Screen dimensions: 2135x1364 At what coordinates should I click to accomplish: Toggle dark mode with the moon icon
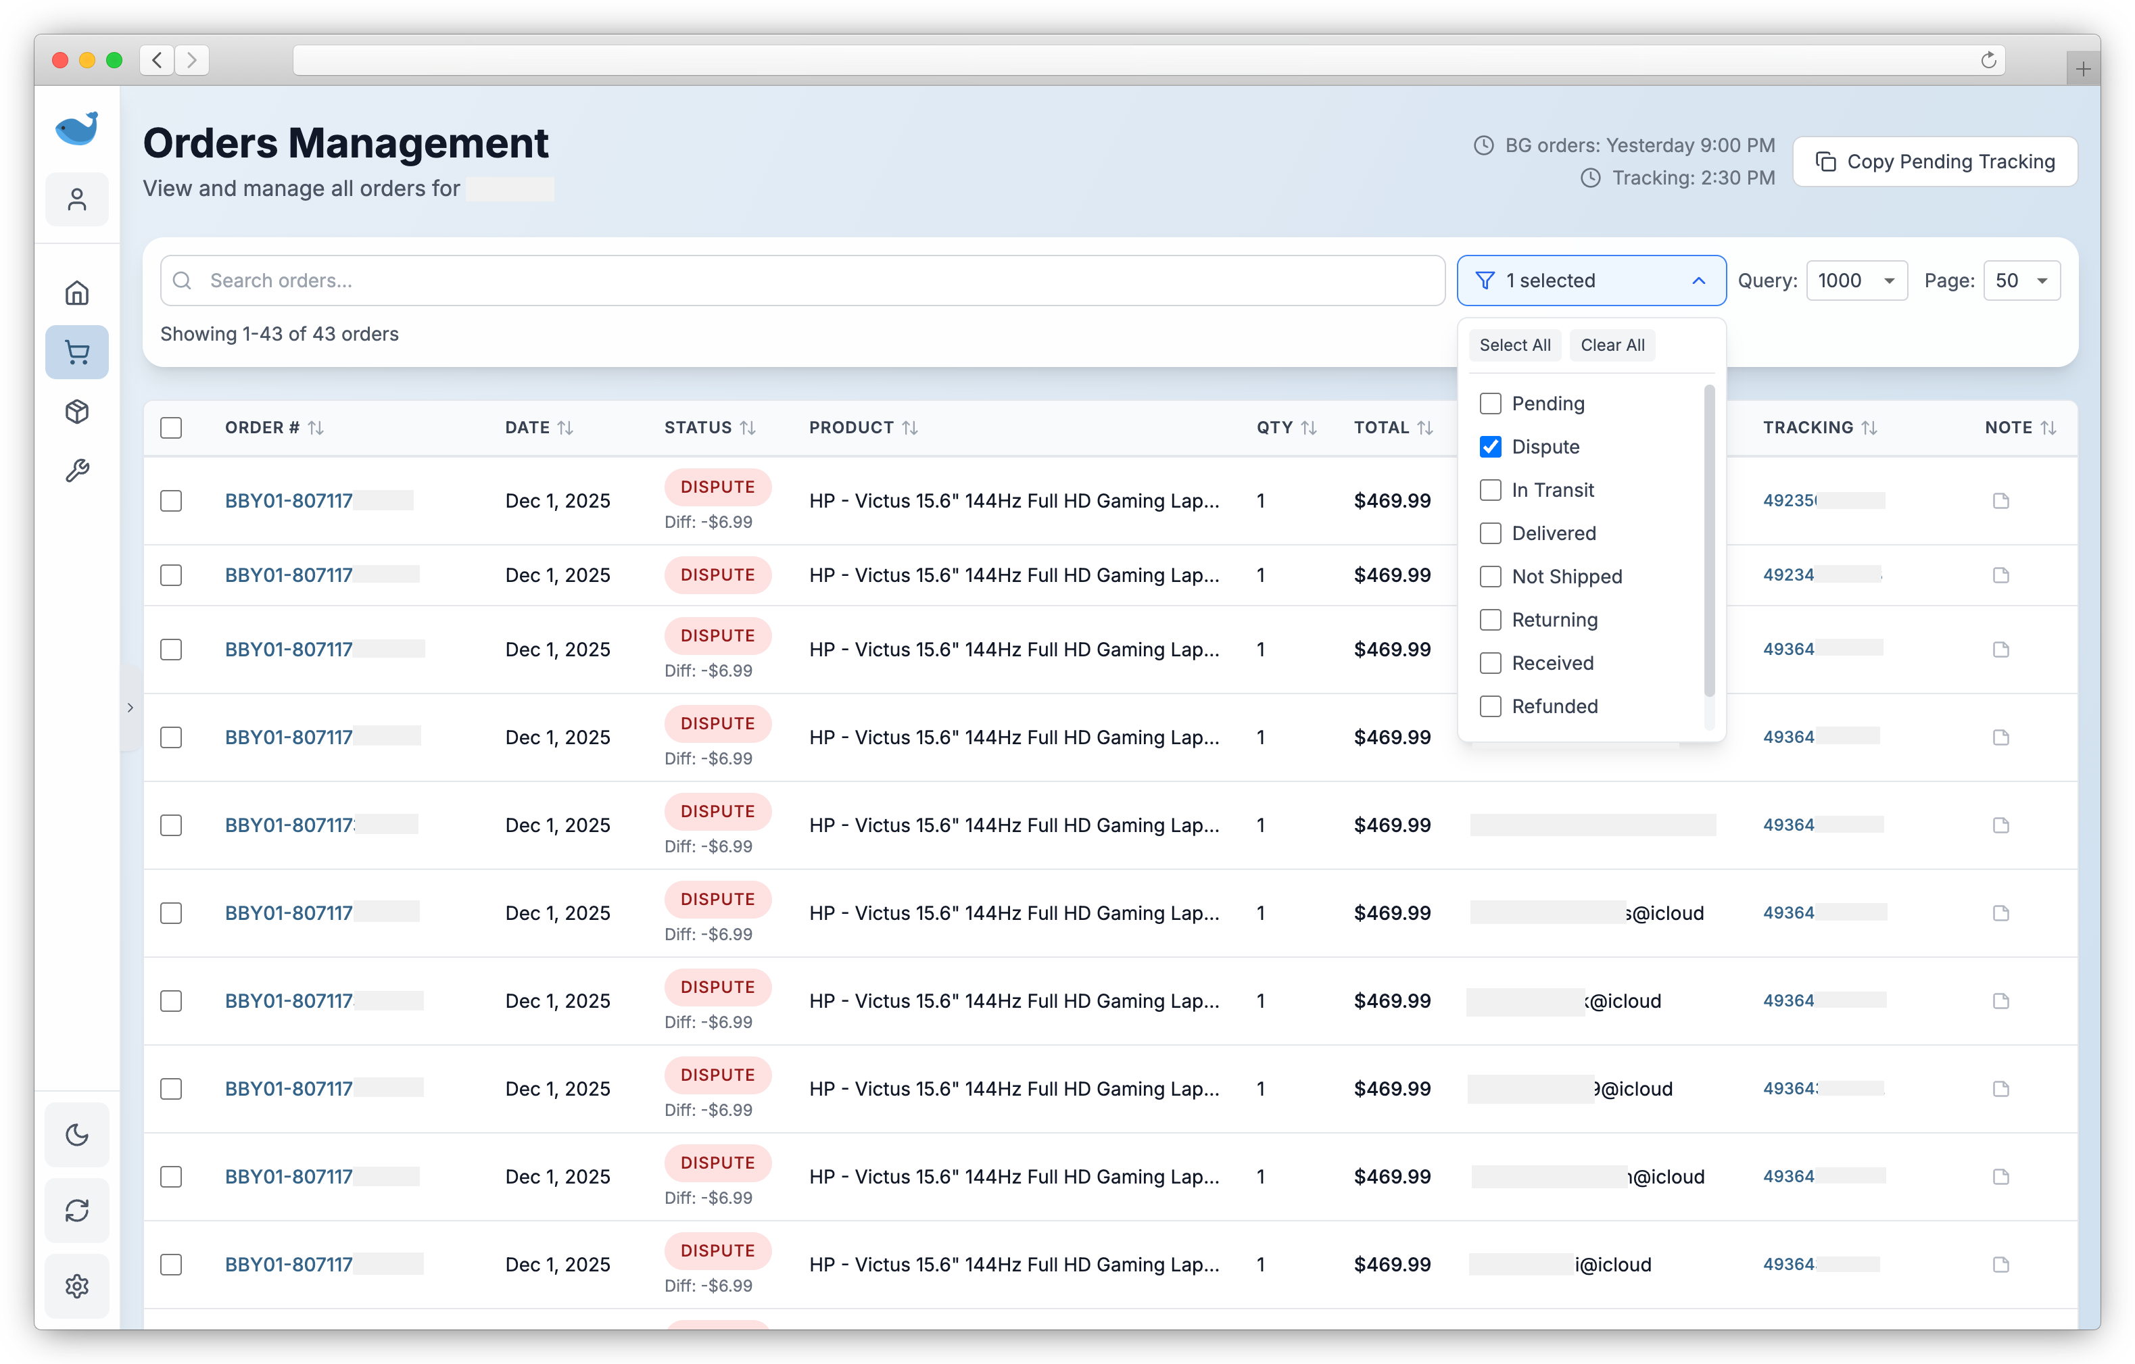coord(77,1134)
